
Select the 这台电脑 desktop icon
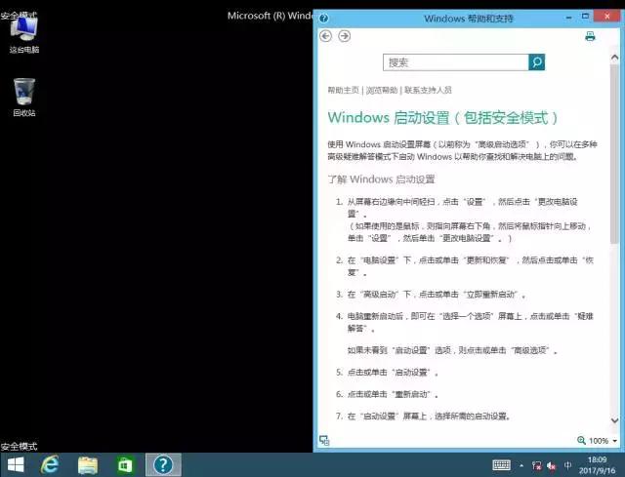point(23,35)
